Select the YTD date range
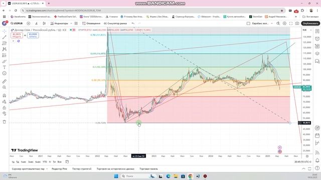The width and height of the screenshot is (321, 180). click(45, 162)
